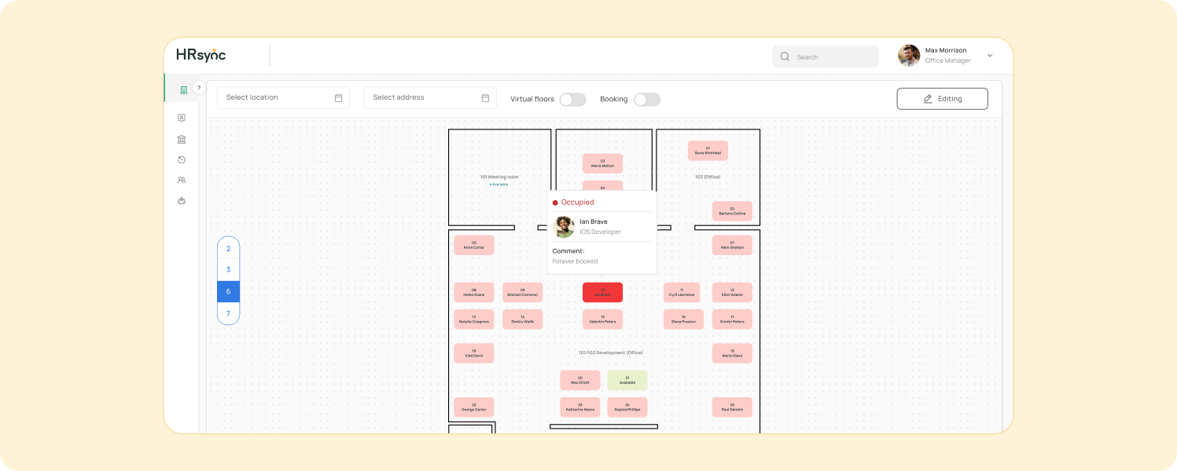
Task: Select desk 09 Michael Cameron
Action: pos(522,292)
